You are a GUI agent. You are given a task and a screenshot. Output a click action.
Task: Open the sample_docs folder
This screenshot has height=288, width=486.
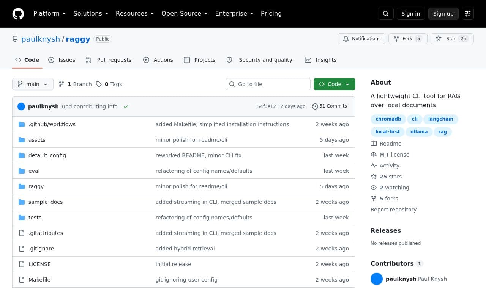click(x=46, y=202)
